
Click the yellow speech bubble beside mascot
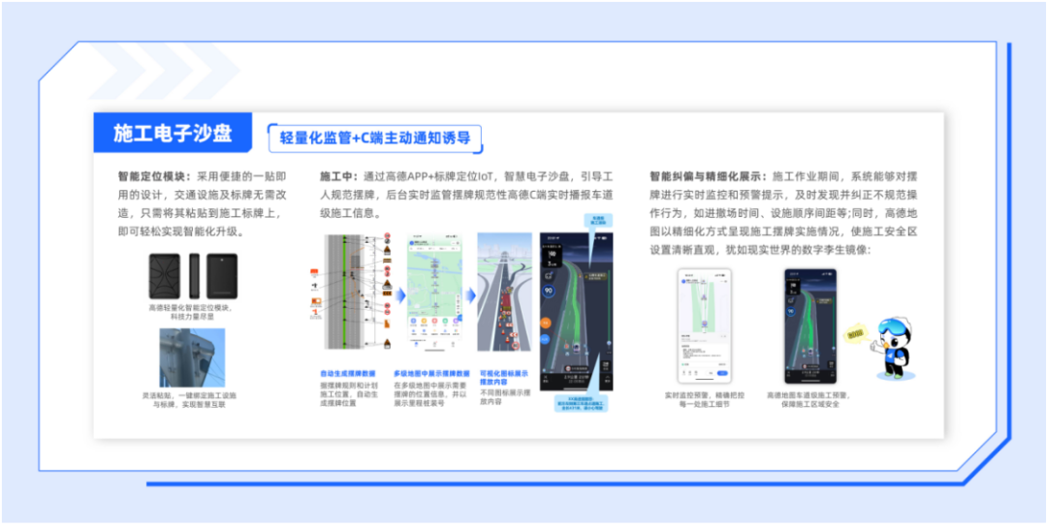853,335
